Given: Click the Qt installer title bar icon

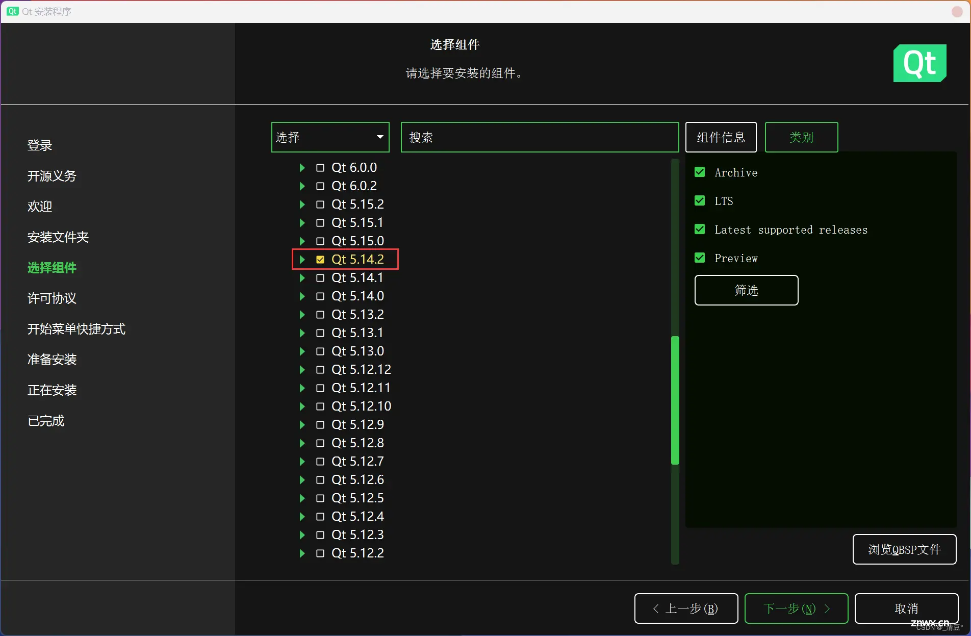Looking at the screenshot, I should (x=12, y=11).
